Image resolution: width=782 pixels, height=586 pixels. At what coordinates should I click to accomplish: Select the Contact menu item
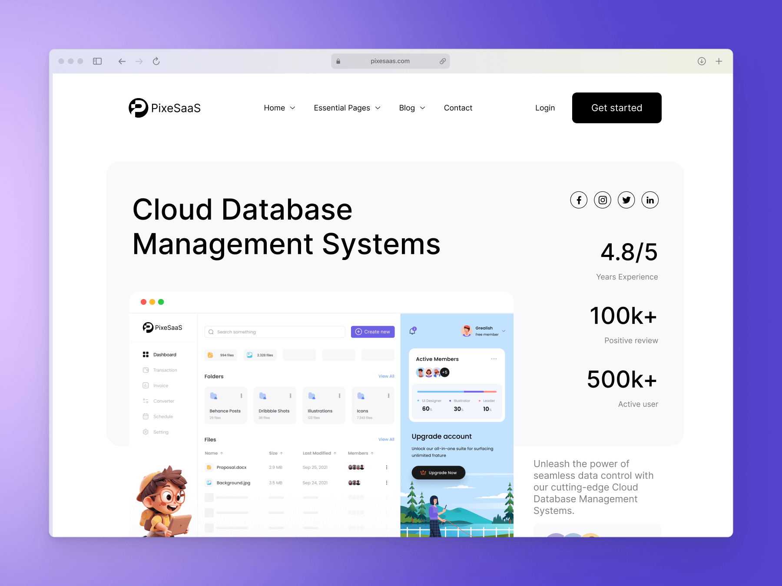click(458, 108)
